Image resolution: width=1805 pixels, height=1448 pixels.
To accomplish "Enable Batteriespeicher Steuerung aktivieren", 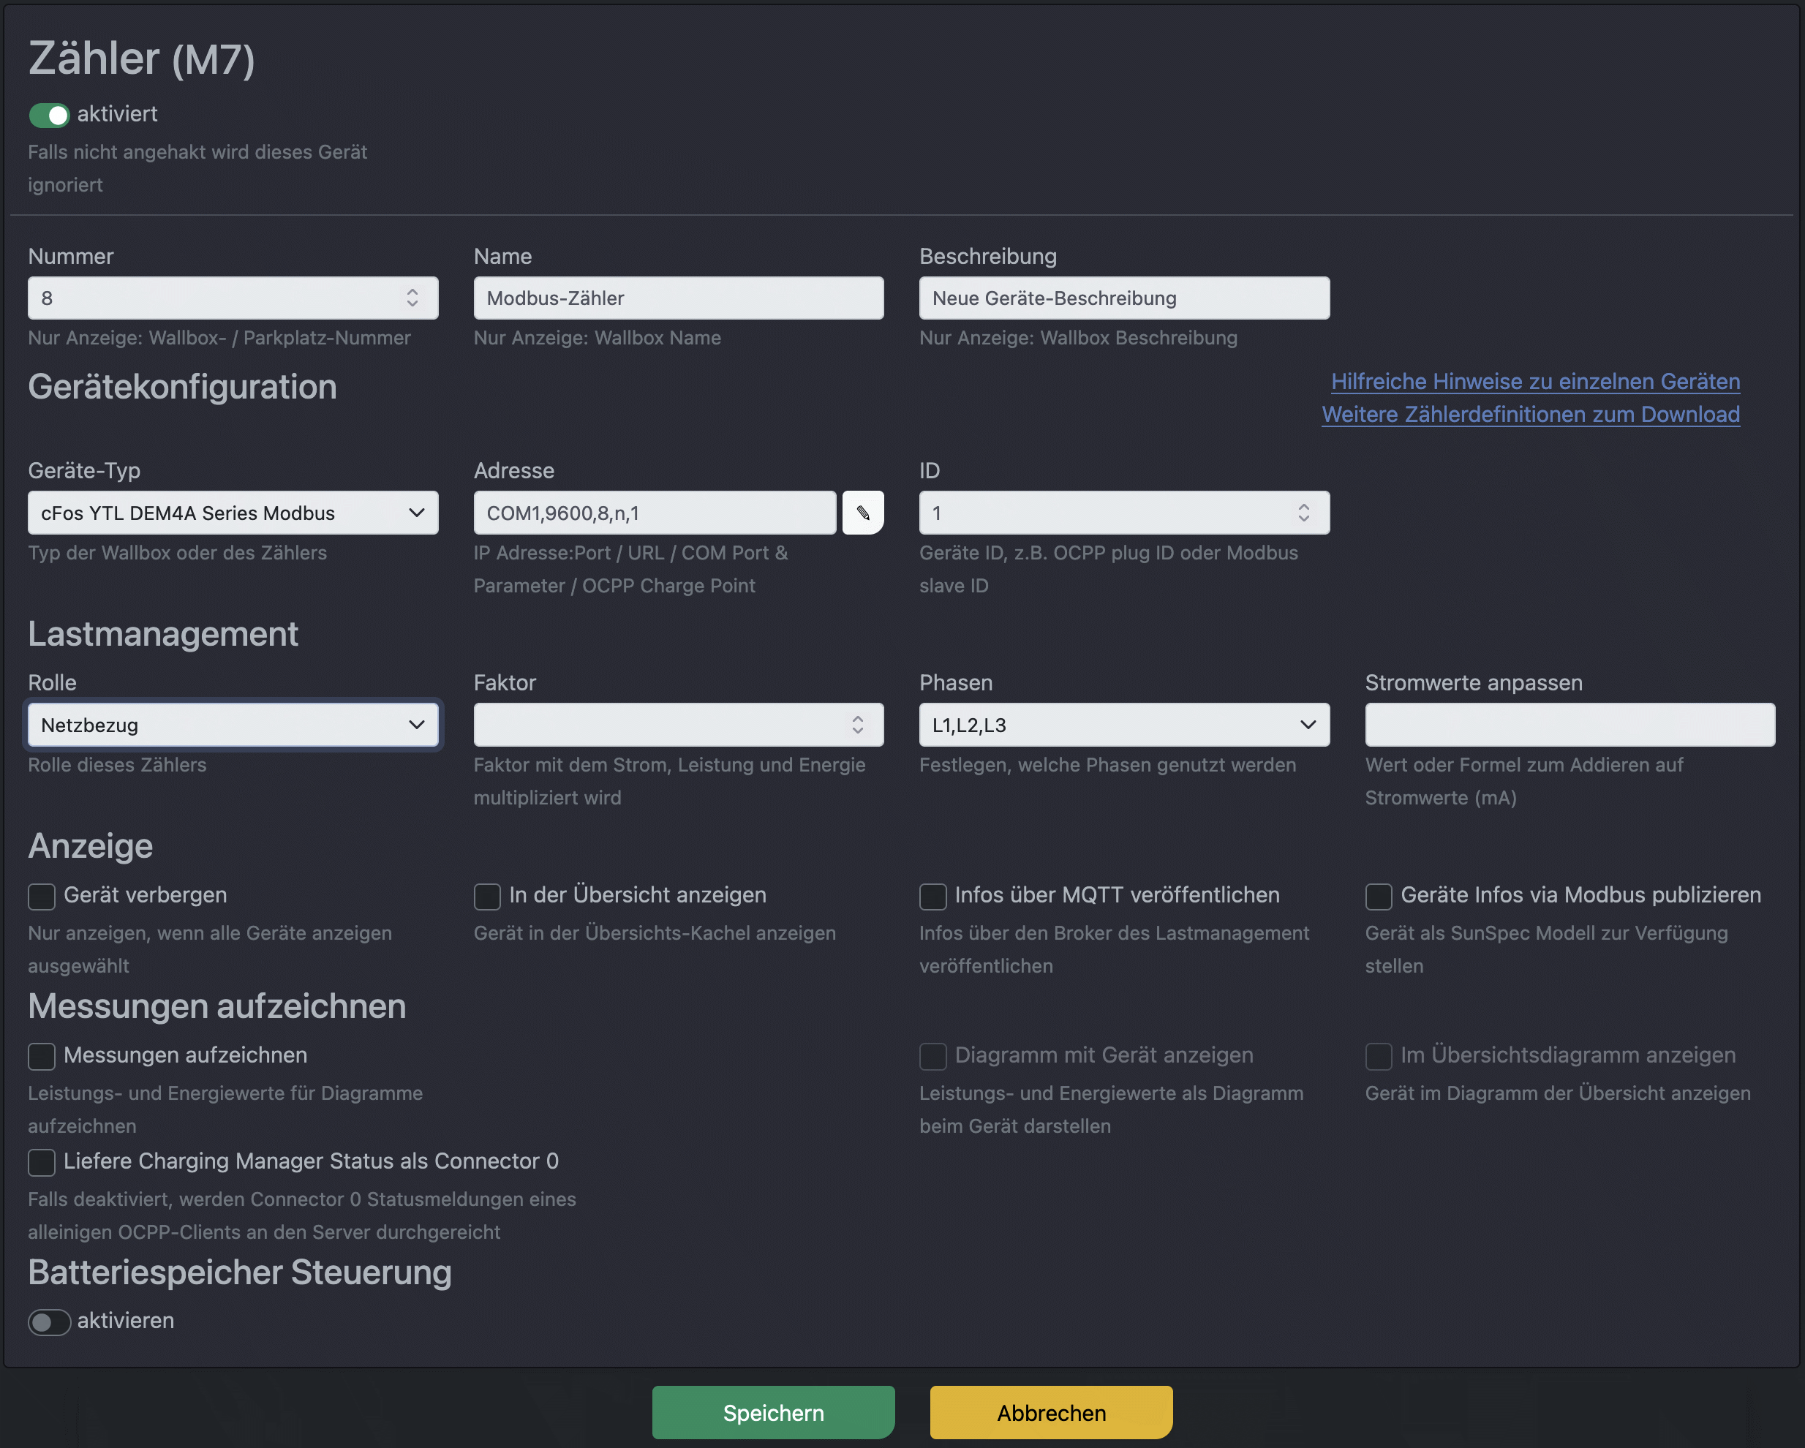I will (48, 1322).
